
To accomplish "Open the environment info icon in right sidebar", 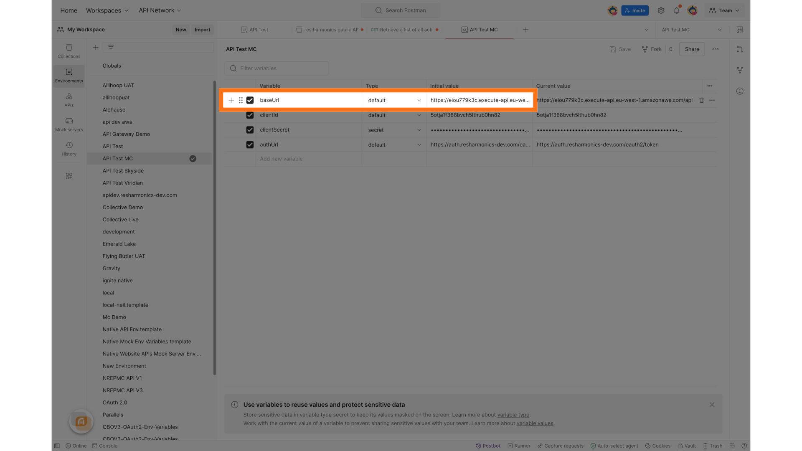I will coord(740,91).
